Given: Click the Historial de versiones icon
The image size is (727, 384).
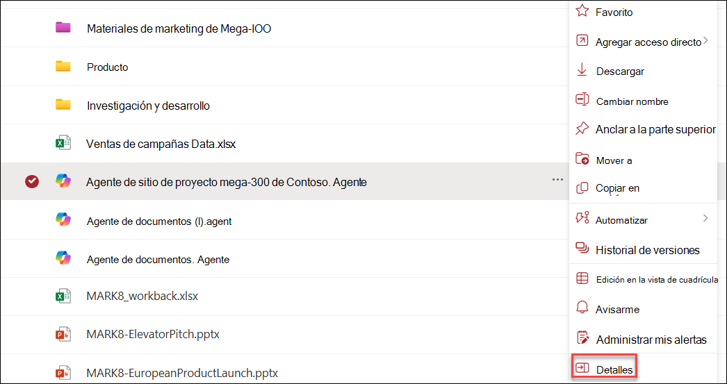Looking at the screenshot, I should click(582, 249).
